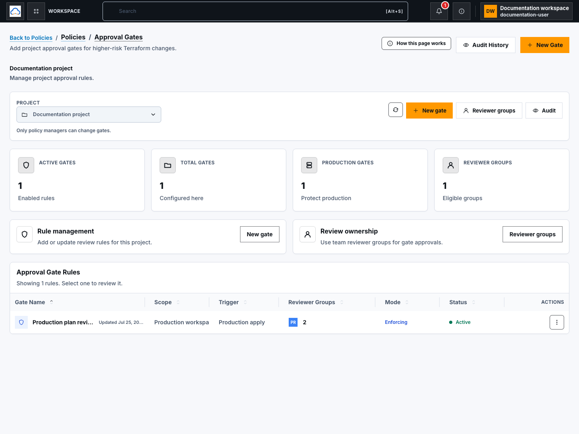Click Production apply trigger cell
This screenshot has height=434, width=579.
(x=242, y=322)
